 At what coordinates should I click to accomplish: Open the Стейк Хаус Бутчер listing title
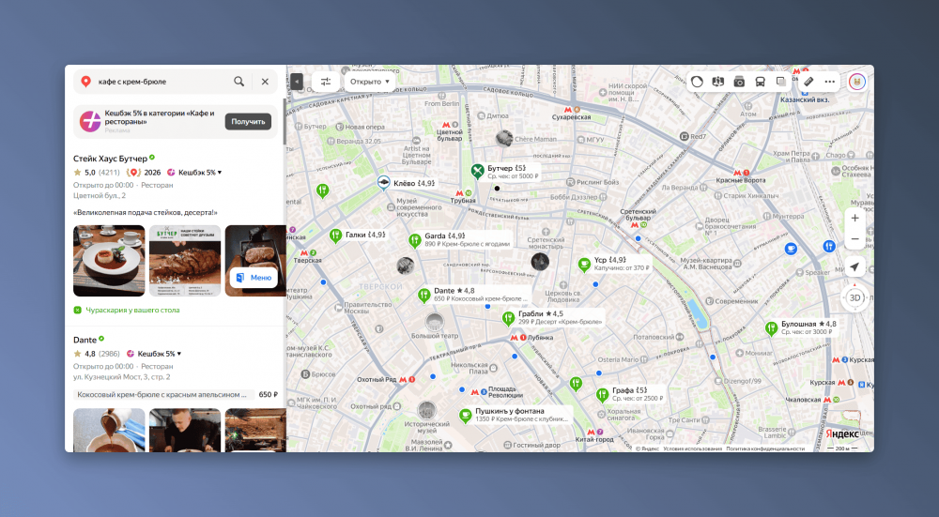(x=110, y=159)
